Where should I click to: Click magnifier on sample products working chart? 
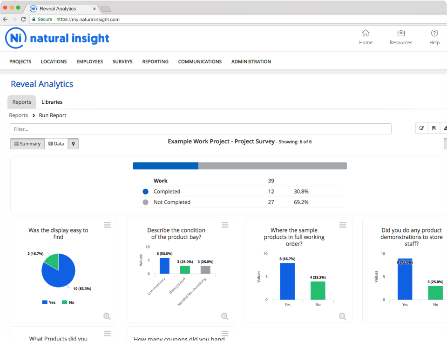click(x=342, y=316)
